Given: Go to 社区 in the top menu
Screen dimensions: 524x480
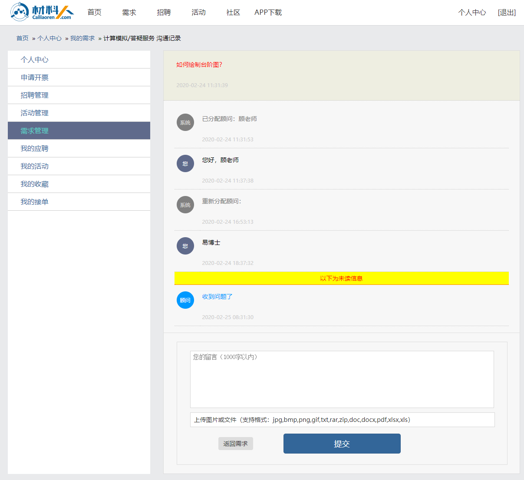Looking at the screenshot, I should 233,13.
